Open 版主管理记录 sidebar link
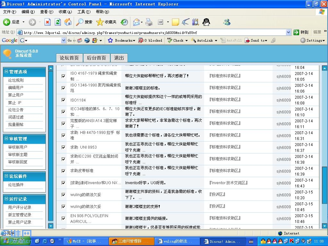The height and width of the screenshot is (246, 328). [x=20, y=215]
